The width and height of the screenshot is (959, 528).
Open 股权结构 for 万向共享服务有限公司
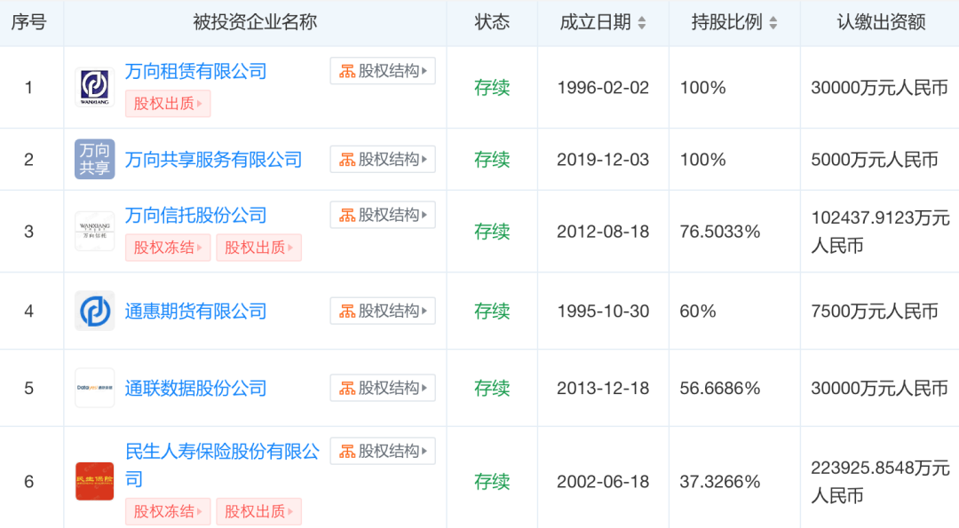(x=383, y=160)
